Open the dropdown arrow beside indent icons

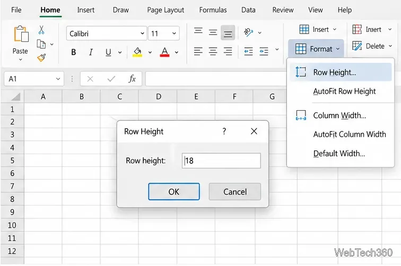tap(277, 49)
